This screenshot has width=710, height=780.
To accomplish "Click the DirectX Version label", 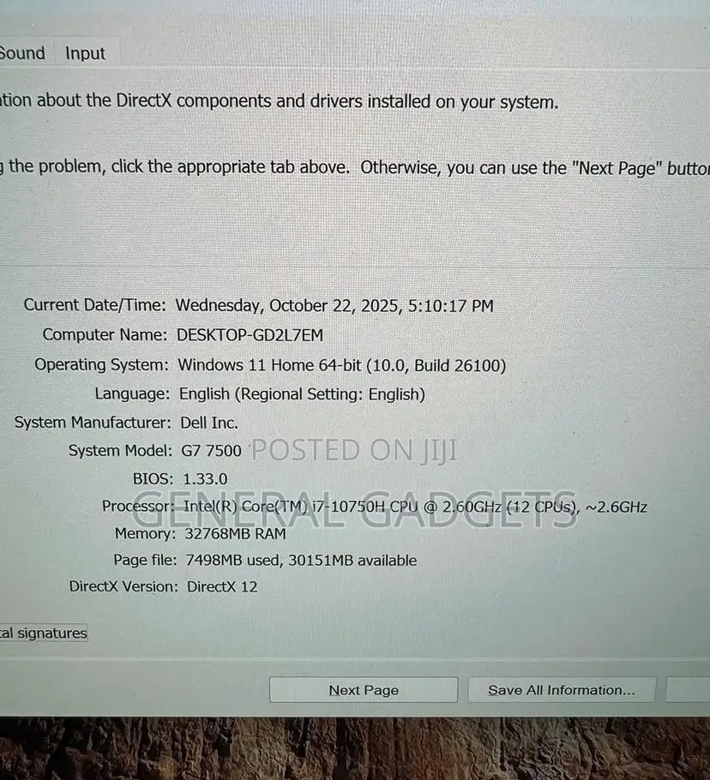I will pos(123,586).
